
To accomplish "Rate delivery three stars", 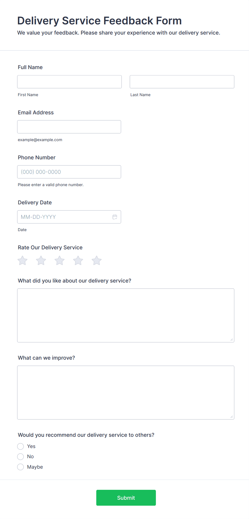I will click(59, 261).
